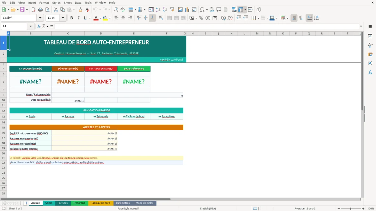Open the Freeze Rows and Columns dropdown

pyautogui.click(x=245, y=10)
